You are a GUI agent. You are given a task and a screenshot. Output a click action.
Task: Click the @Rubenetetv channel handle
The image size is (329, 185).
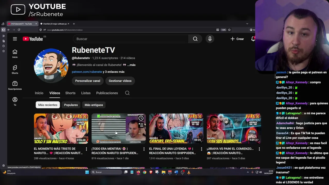[81, 58]
